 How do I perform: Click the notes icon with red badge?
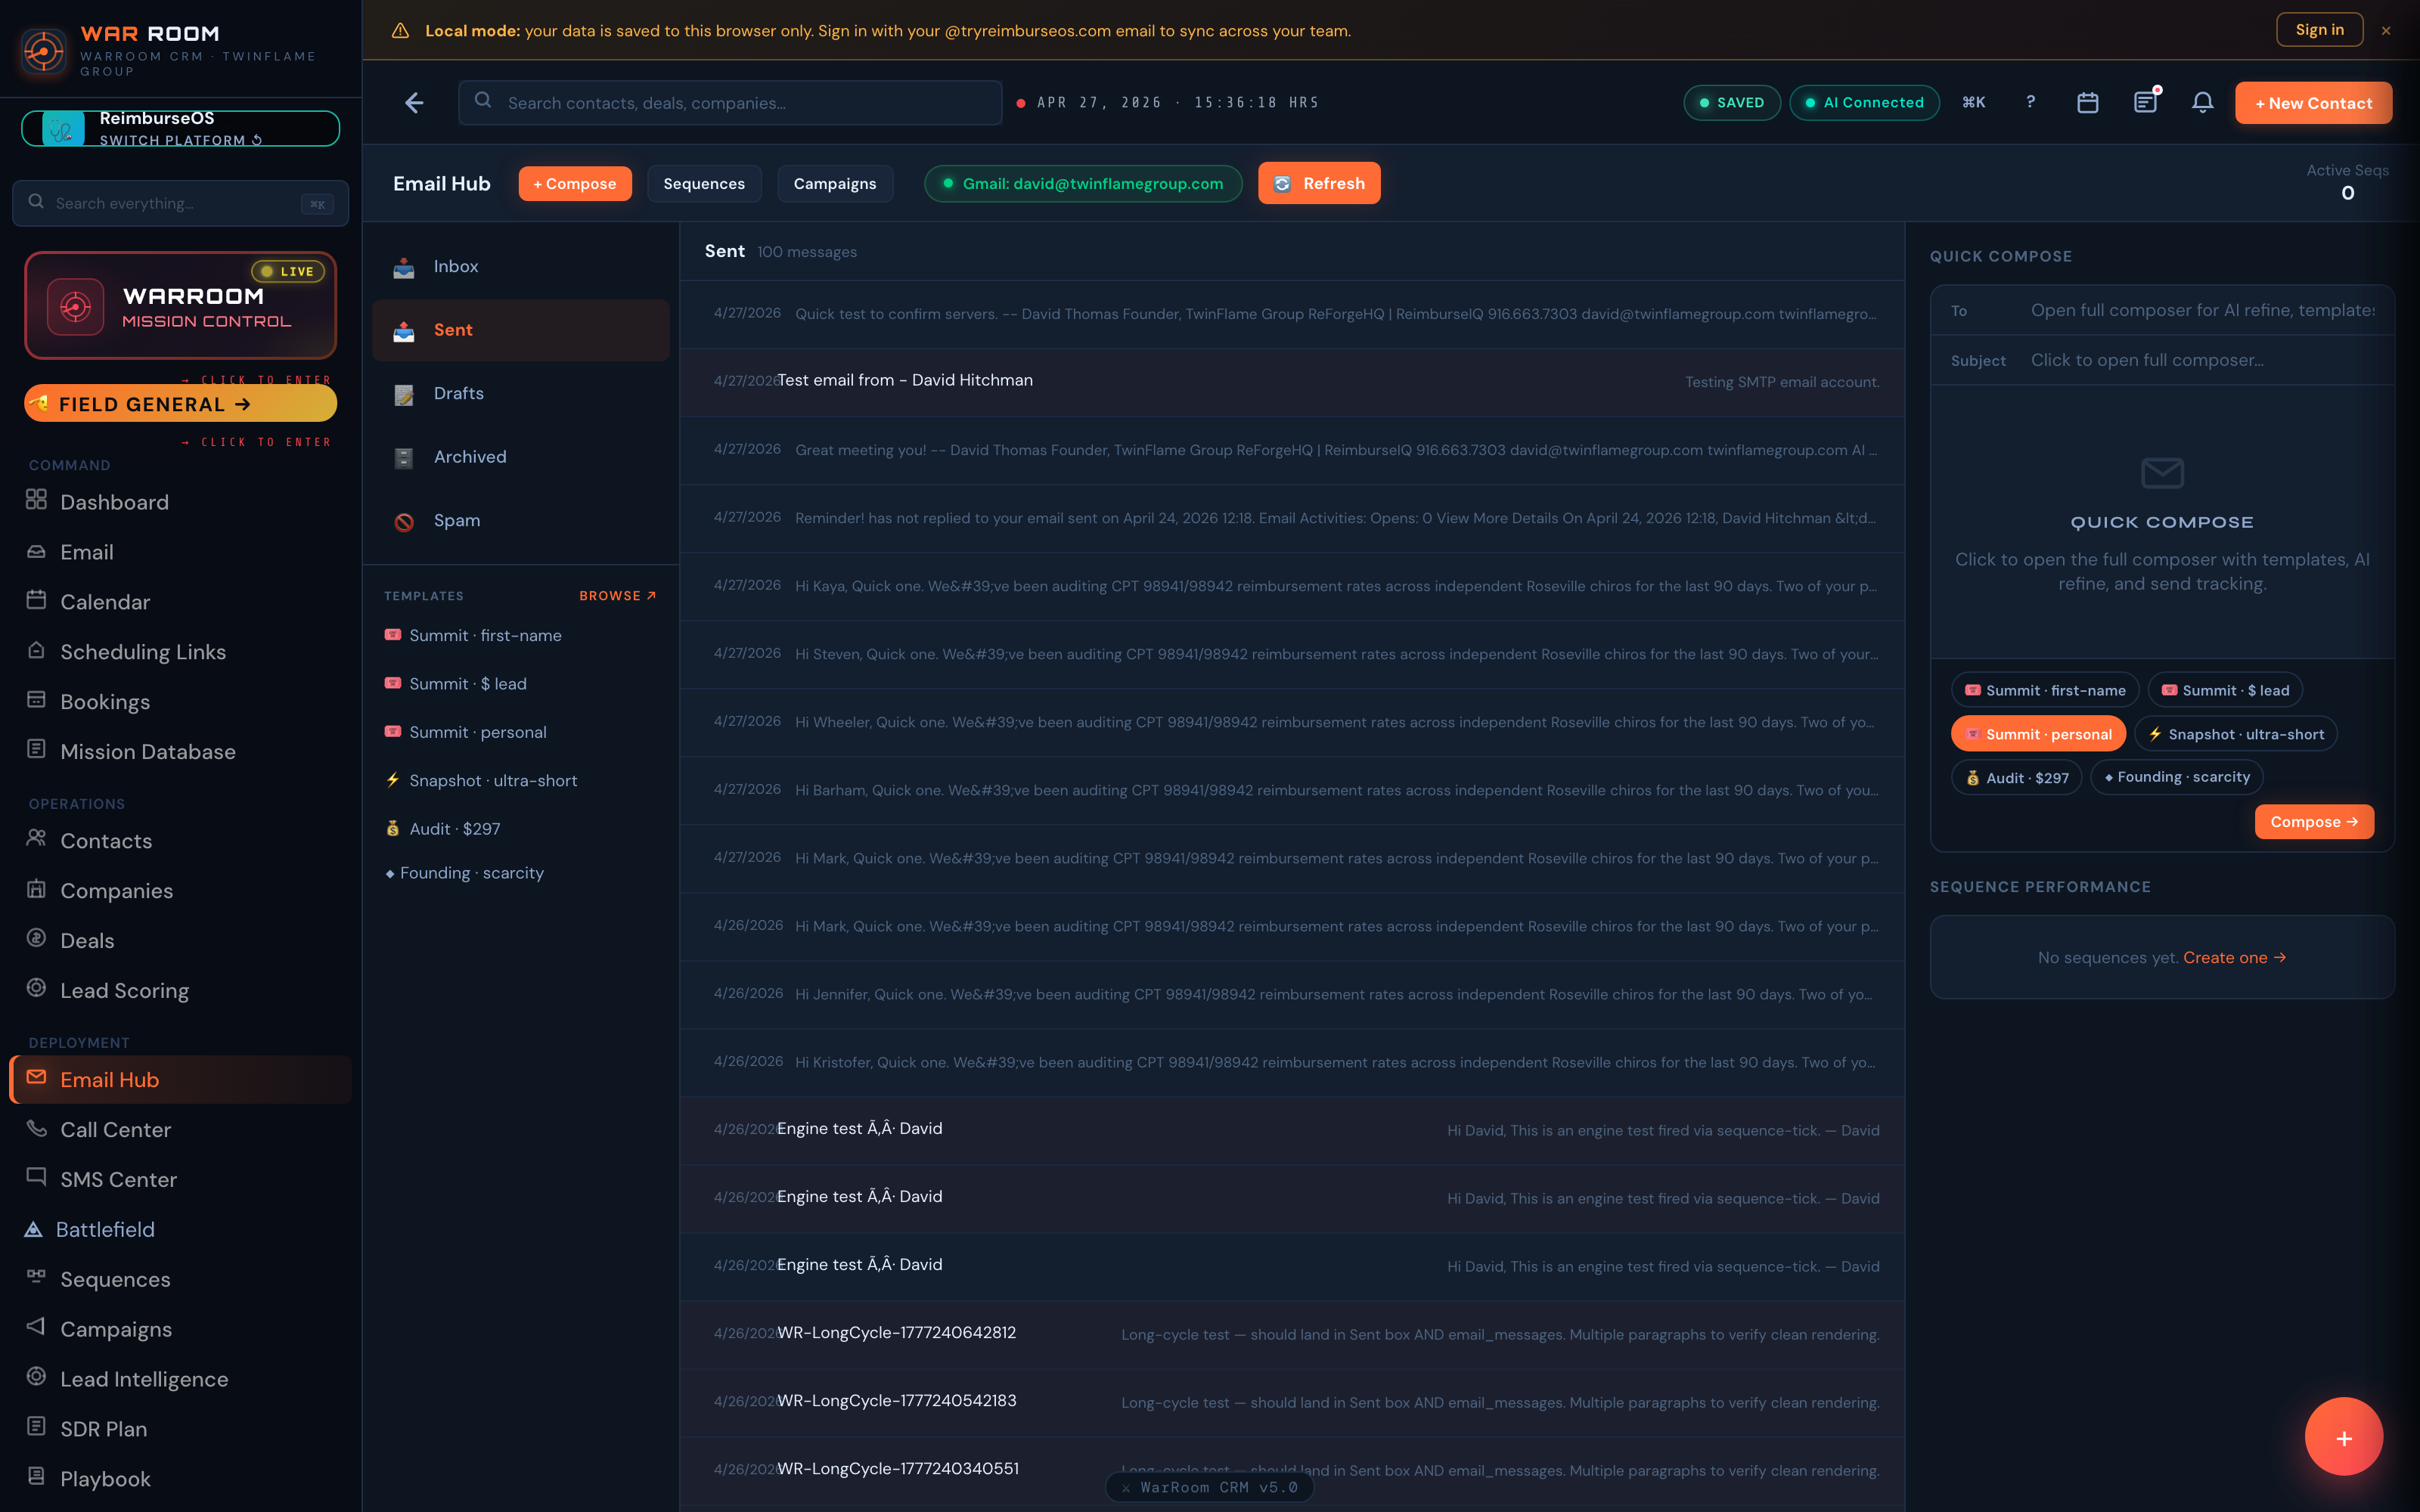(2146, 102)
